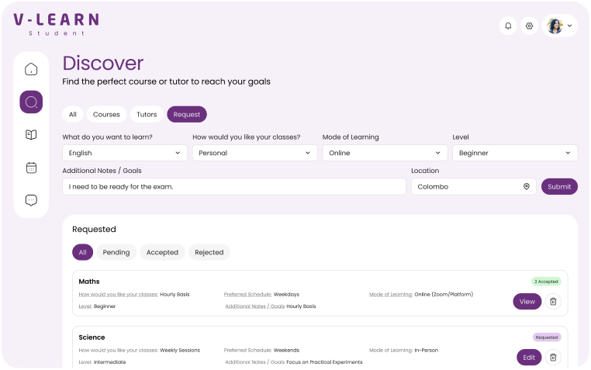The height and width of the screenshot is (370, 591).
Task: Open the 'How would you like your classes?' dropdown
Action: pyautogui.click(x=255, y=153)
